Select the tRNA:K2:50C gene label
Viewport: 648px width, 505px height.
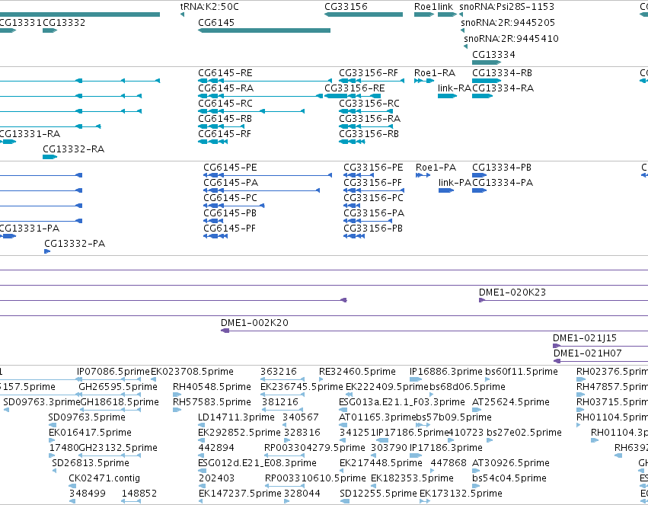click(x=209, y=7)
